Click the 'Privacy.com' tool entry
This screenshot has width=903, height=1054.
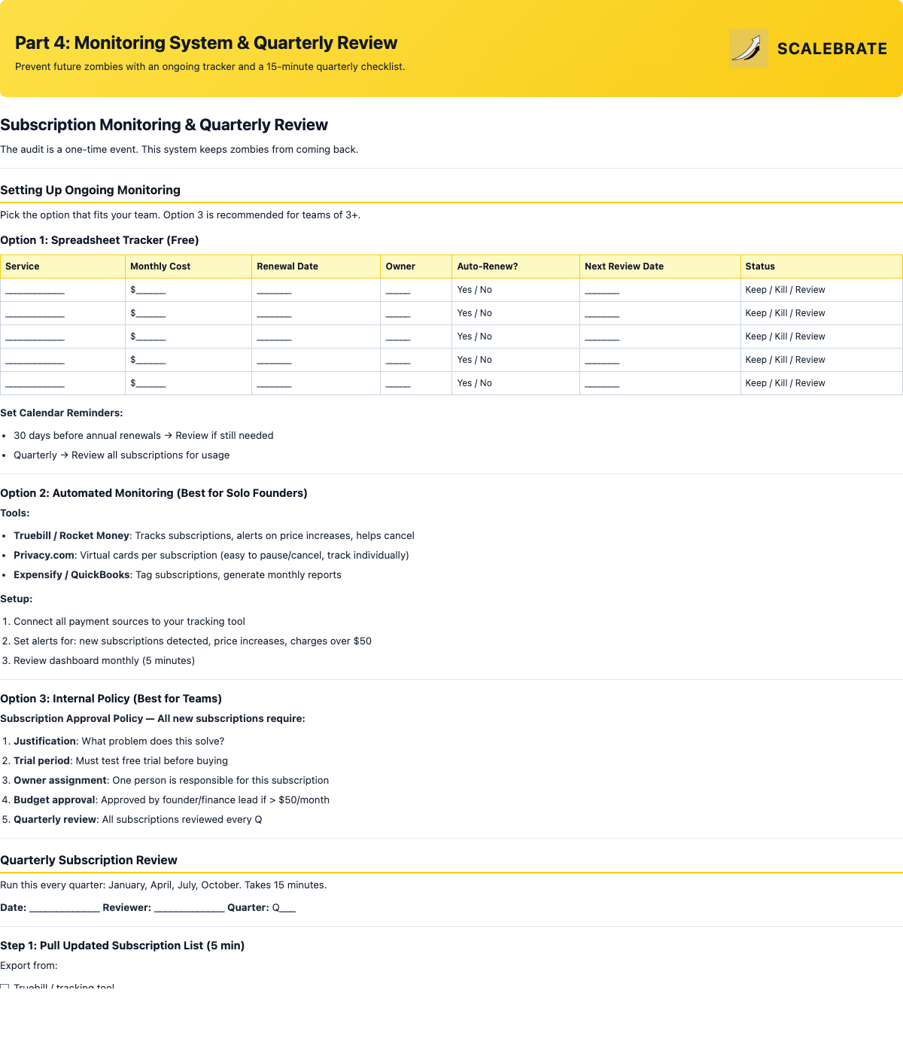(x=211, y=555)
